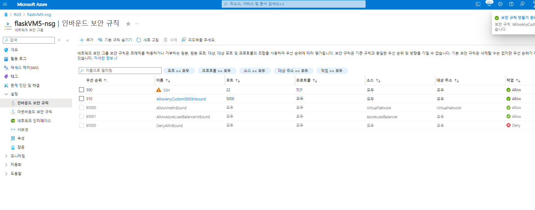Click the AllowVnetInBound rule name
The width and height of the screenshot is (535, 210).
point(171,108)
